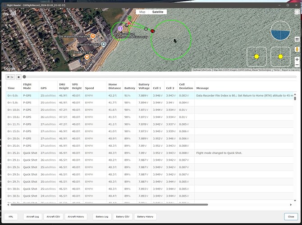Image resolution: width=302 pixels, height=225 pixels.
Task: Export the Battery CSV
Action: coord(123,216)
